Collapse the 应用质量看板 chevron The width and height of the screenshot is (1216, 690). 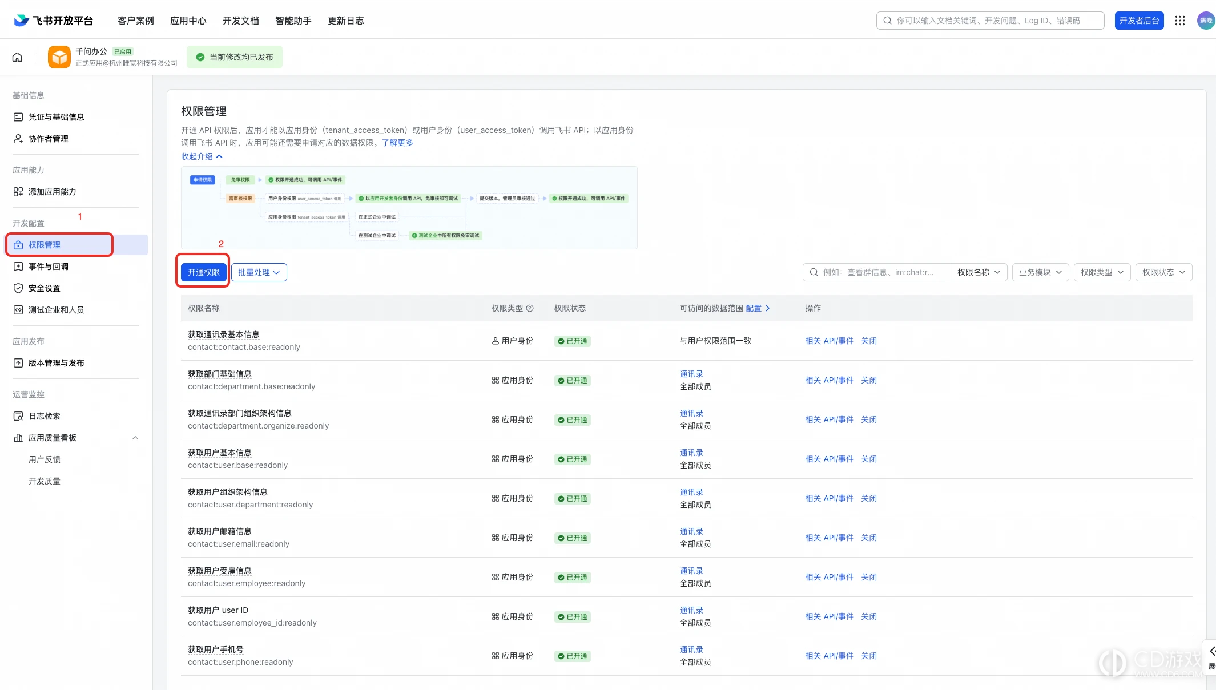coord(135,438)
